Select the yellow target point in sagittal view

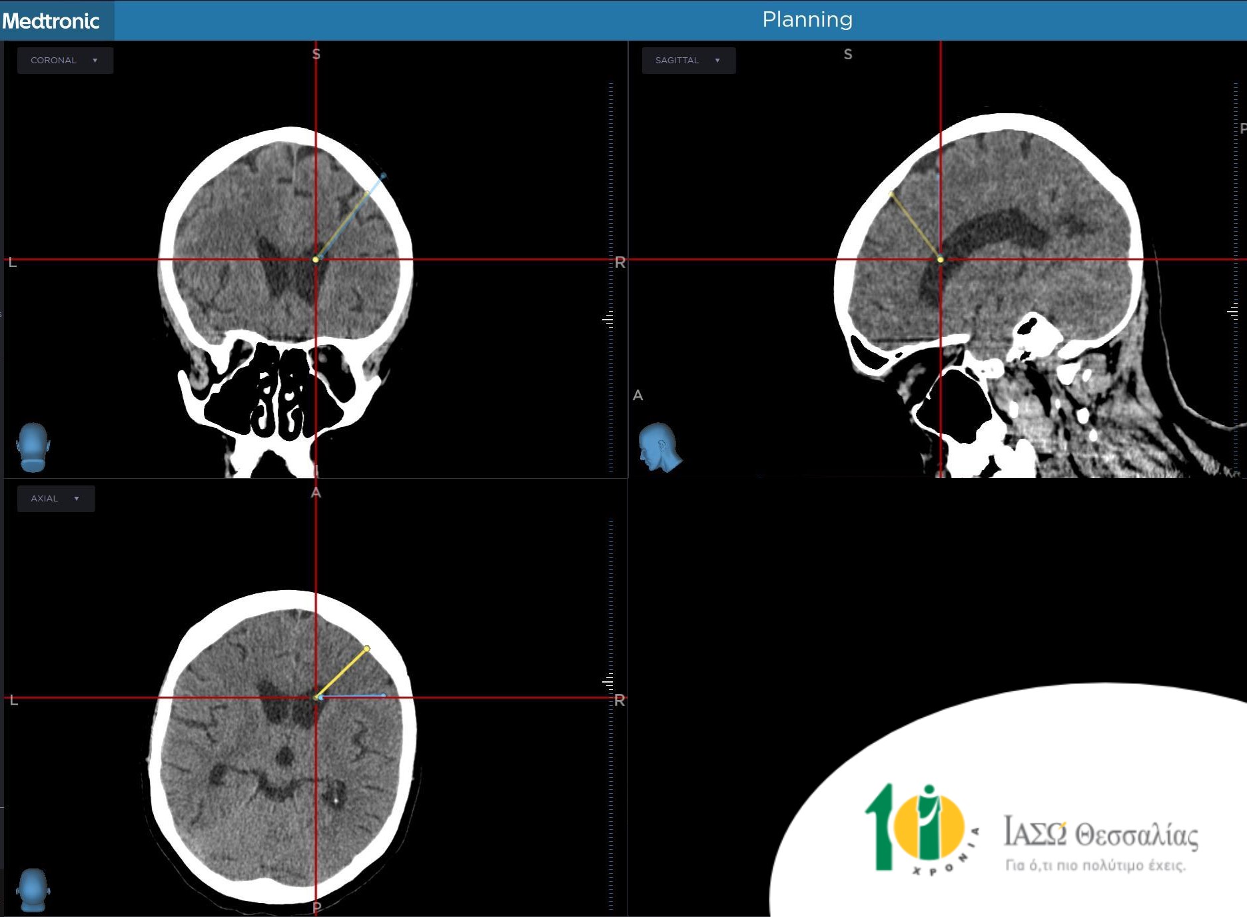[941, 259]
